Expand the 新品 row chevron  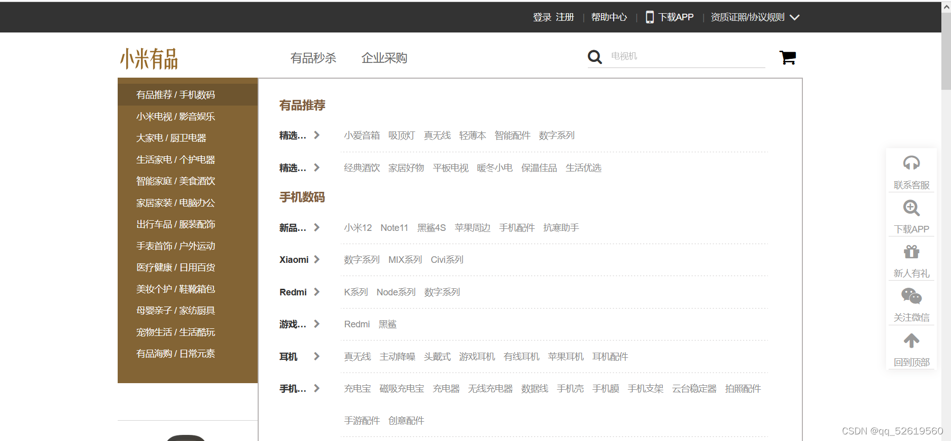point(316,227)
